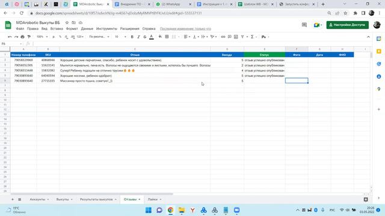Open the fill color picker
Screen dimensions: 385x216
(160, 37)
